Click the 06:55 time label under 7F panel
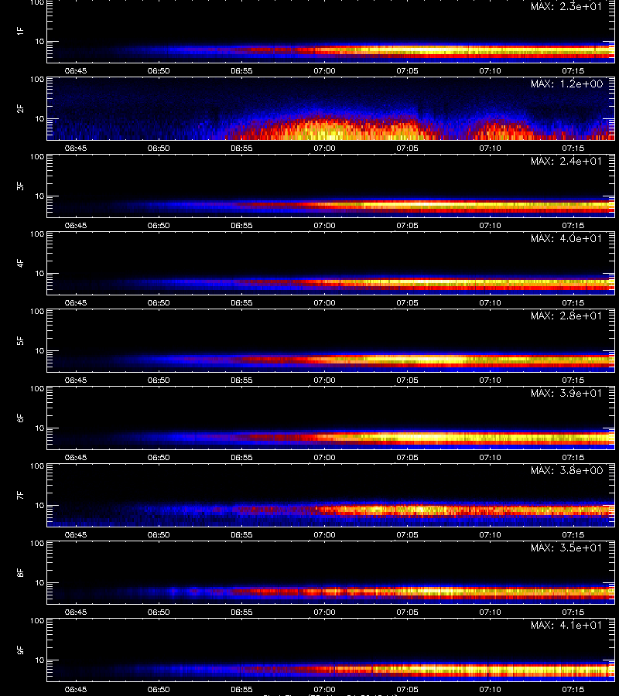Screen dimensions: 619x696 [241, 535]
